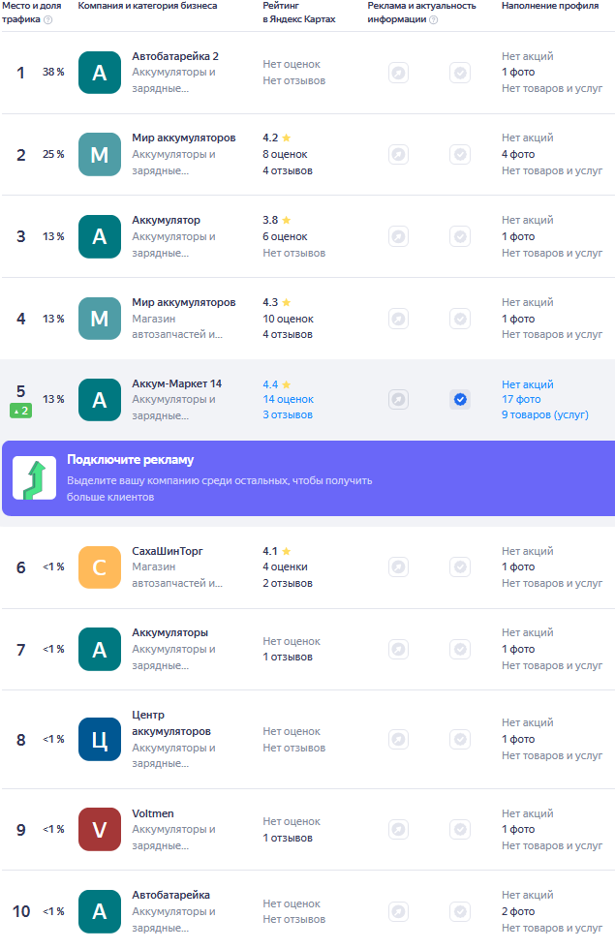
Task: Click the 4 фото text in rank 2 row
Action: pos(518,154)
